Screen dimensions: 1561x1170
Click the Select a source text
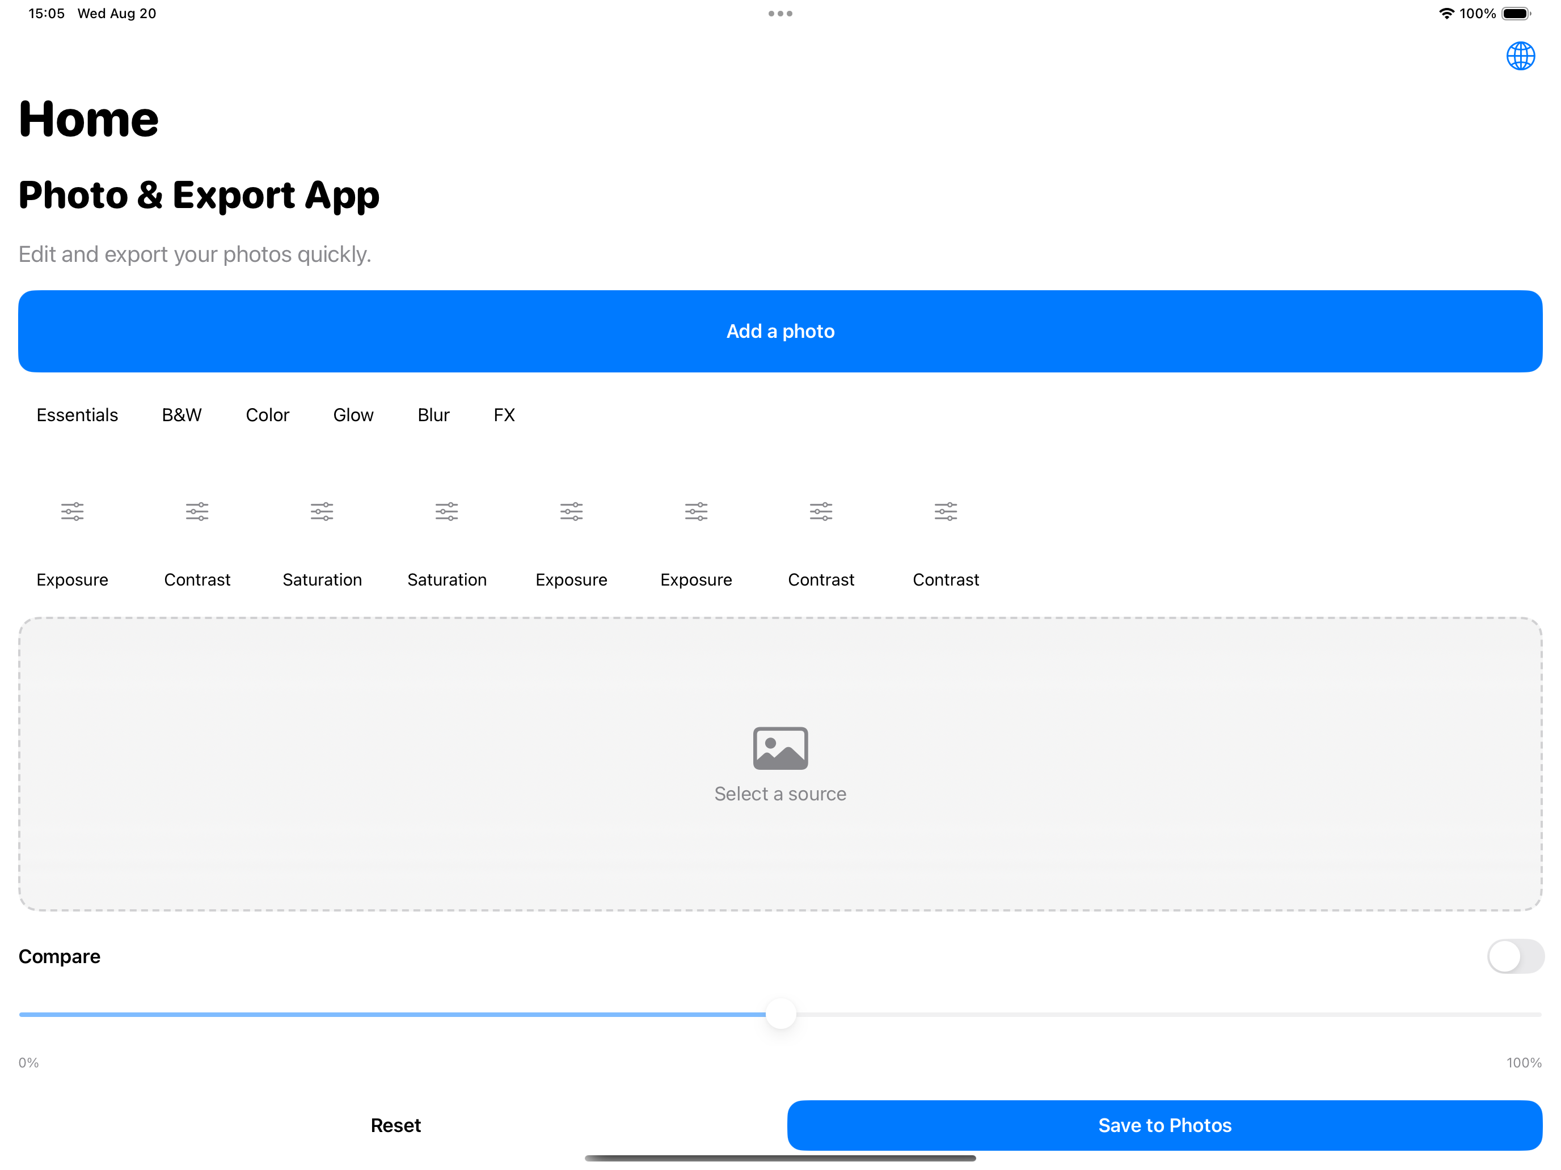[780, 794]
